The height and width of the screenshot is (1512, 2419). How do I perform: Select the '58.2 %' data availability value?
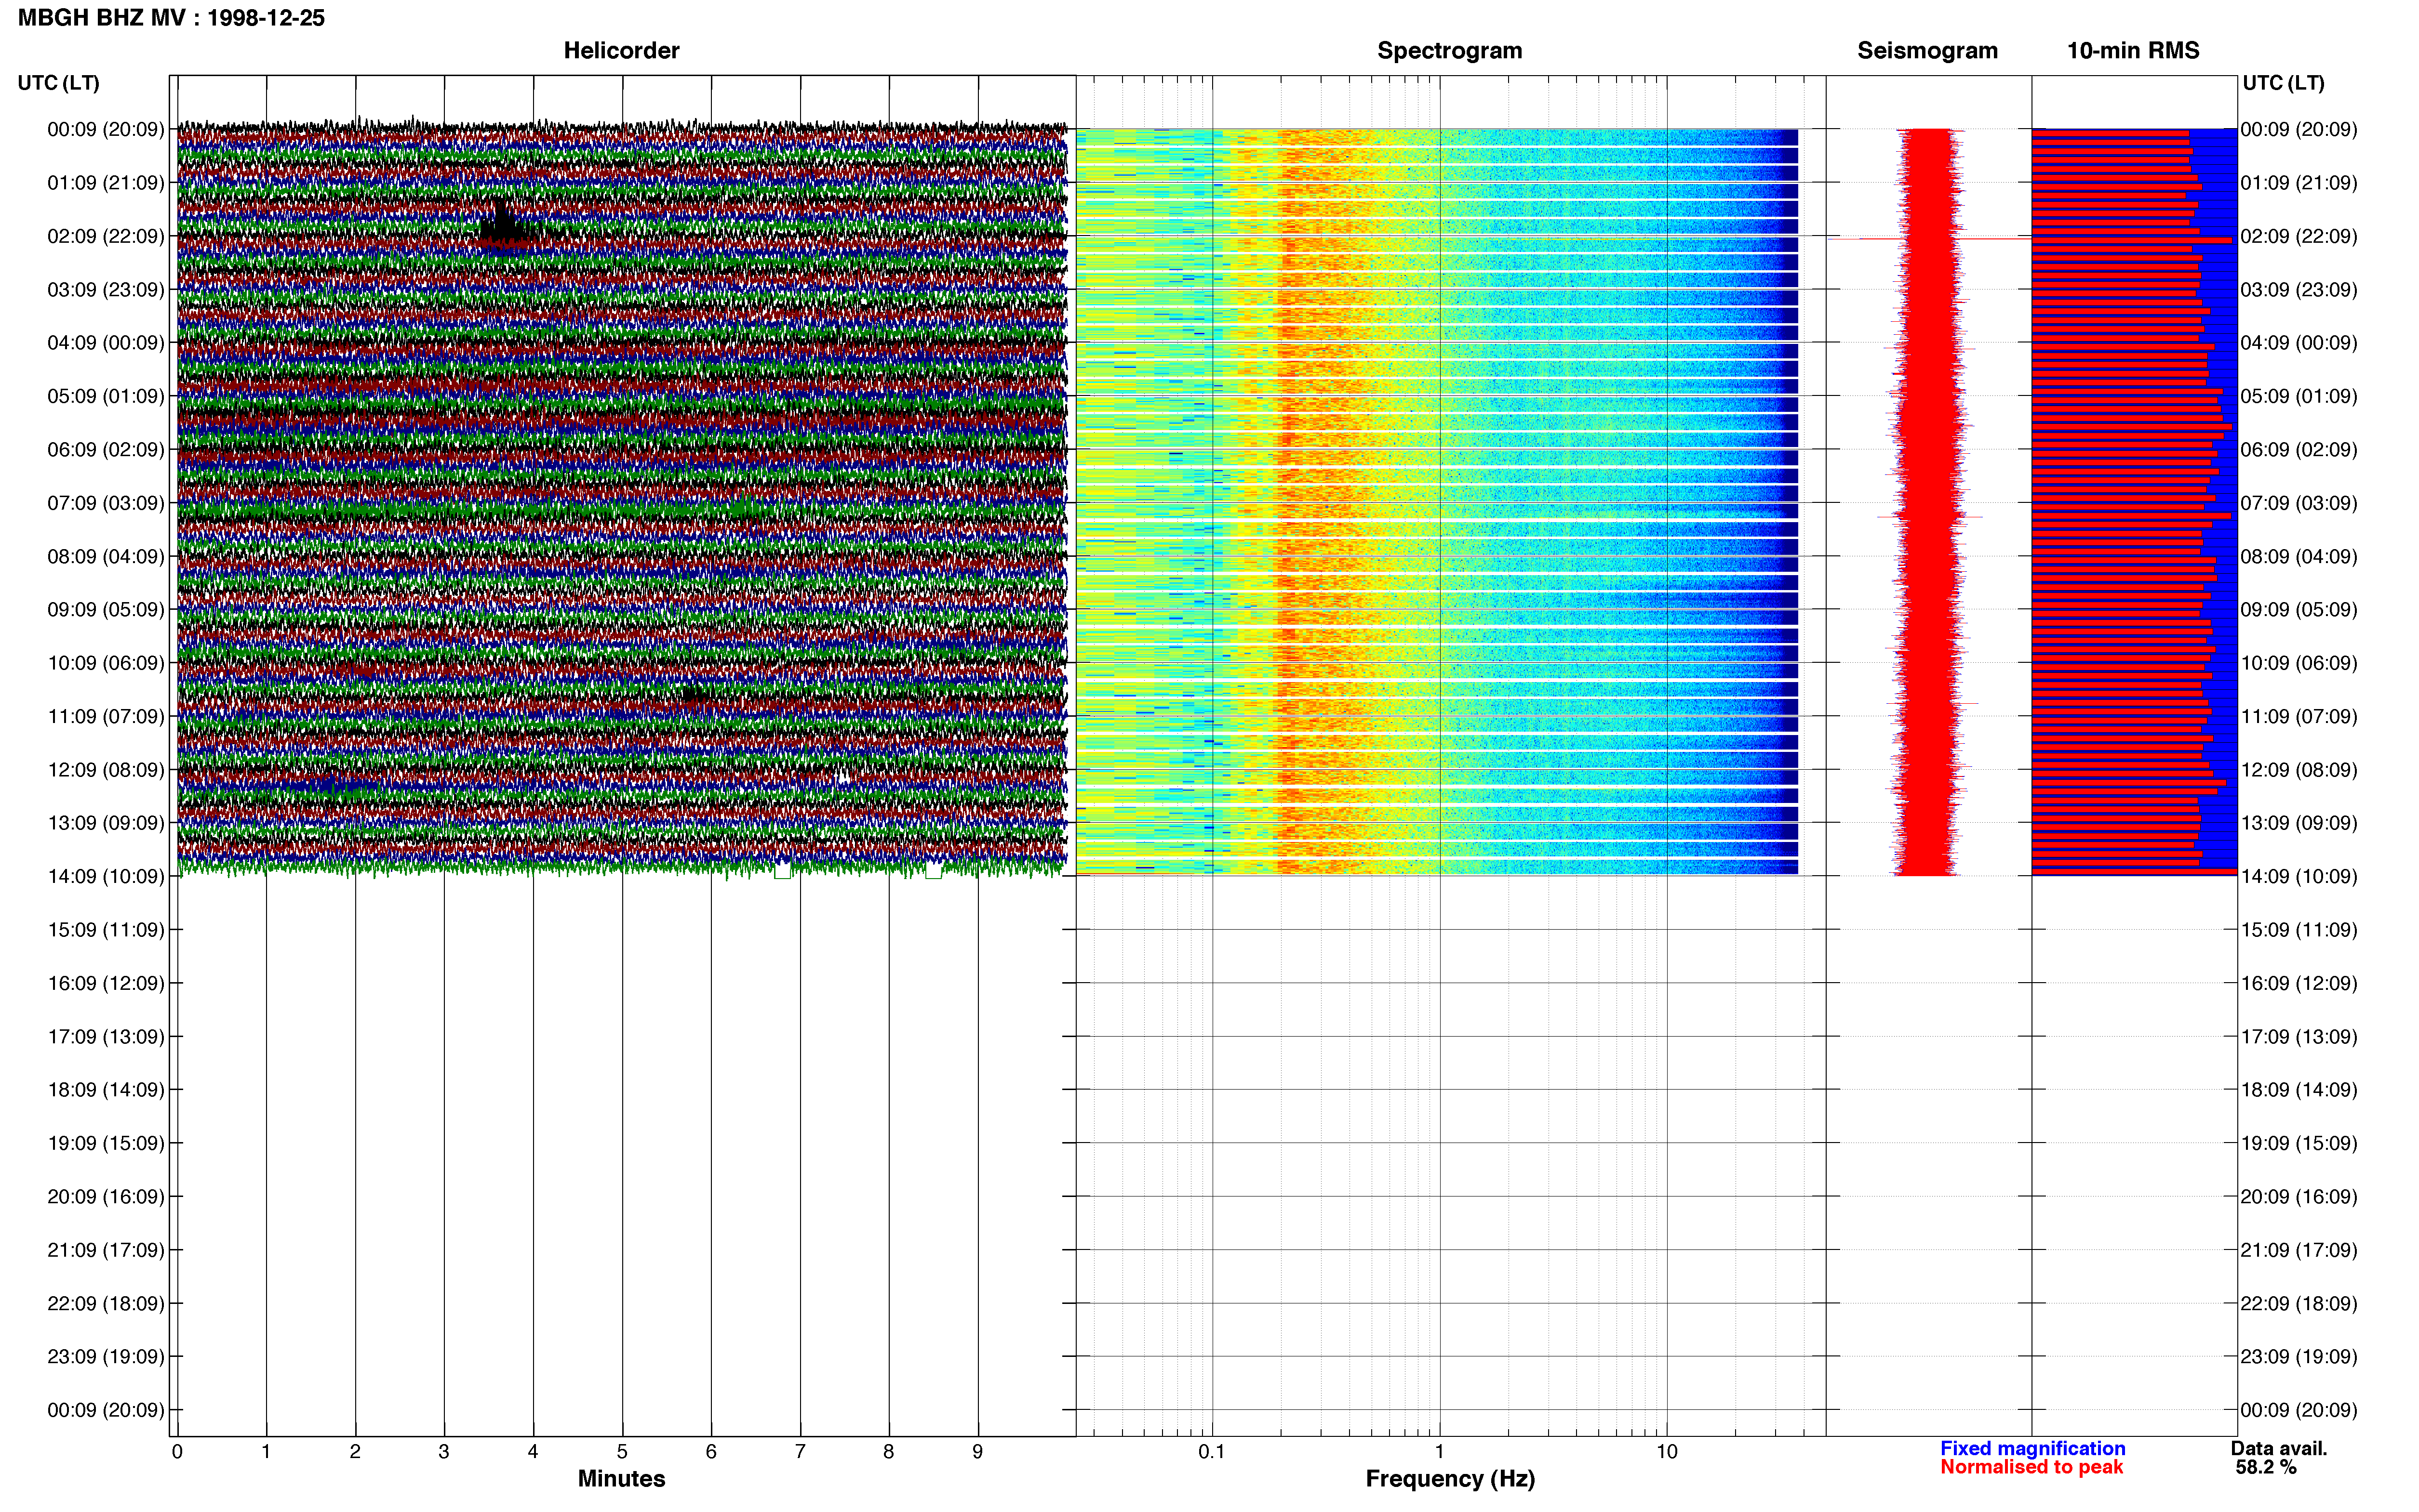(x=2266, y=1467)
